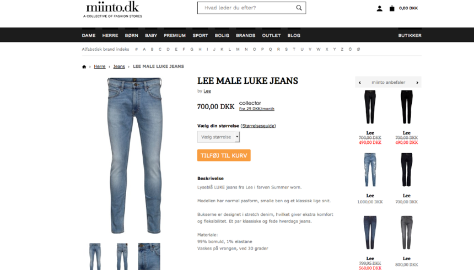The width and height of the screenshot is (474, 270).
Task: Click the miinto.dk logo
Action: pos(112,10)
